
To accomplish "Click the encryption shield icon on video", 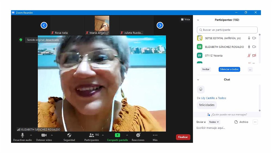I will pyautogui.click(x=21, y=40).
